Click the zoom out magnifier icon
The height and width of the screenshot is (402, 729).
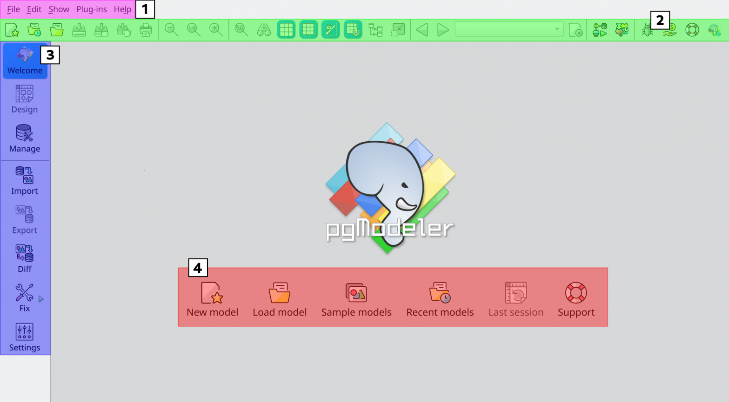tap(172, 30)
